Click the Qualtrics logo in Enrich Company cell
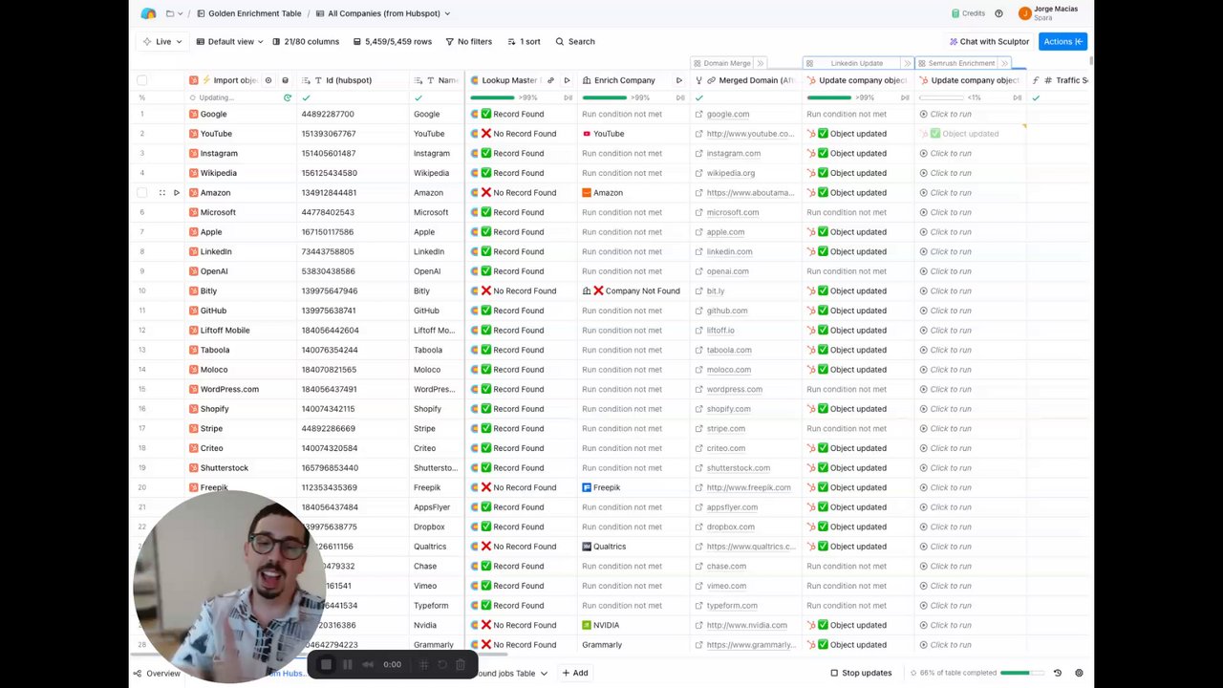This screenshot has width=1223, height=688. point(587,547)
